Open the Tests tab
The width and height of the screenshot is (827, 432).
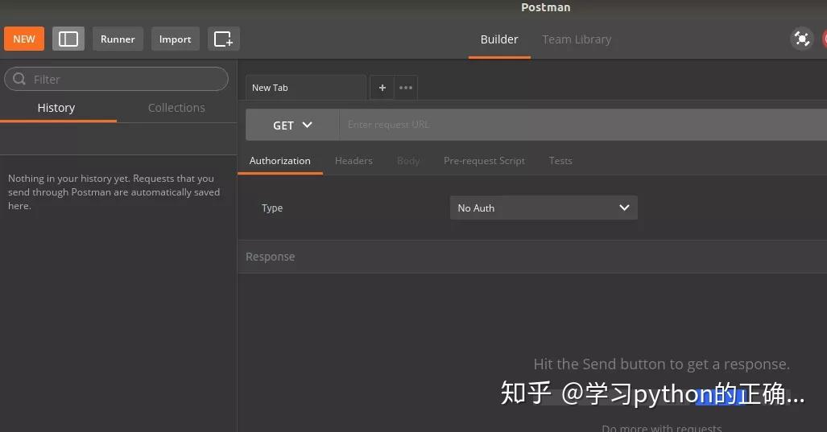(x=560, y=161)
